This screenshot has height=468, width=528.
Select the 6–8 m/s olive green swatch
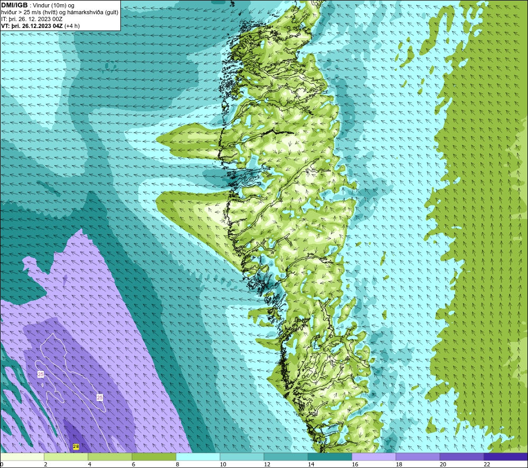tap(154, 456)
